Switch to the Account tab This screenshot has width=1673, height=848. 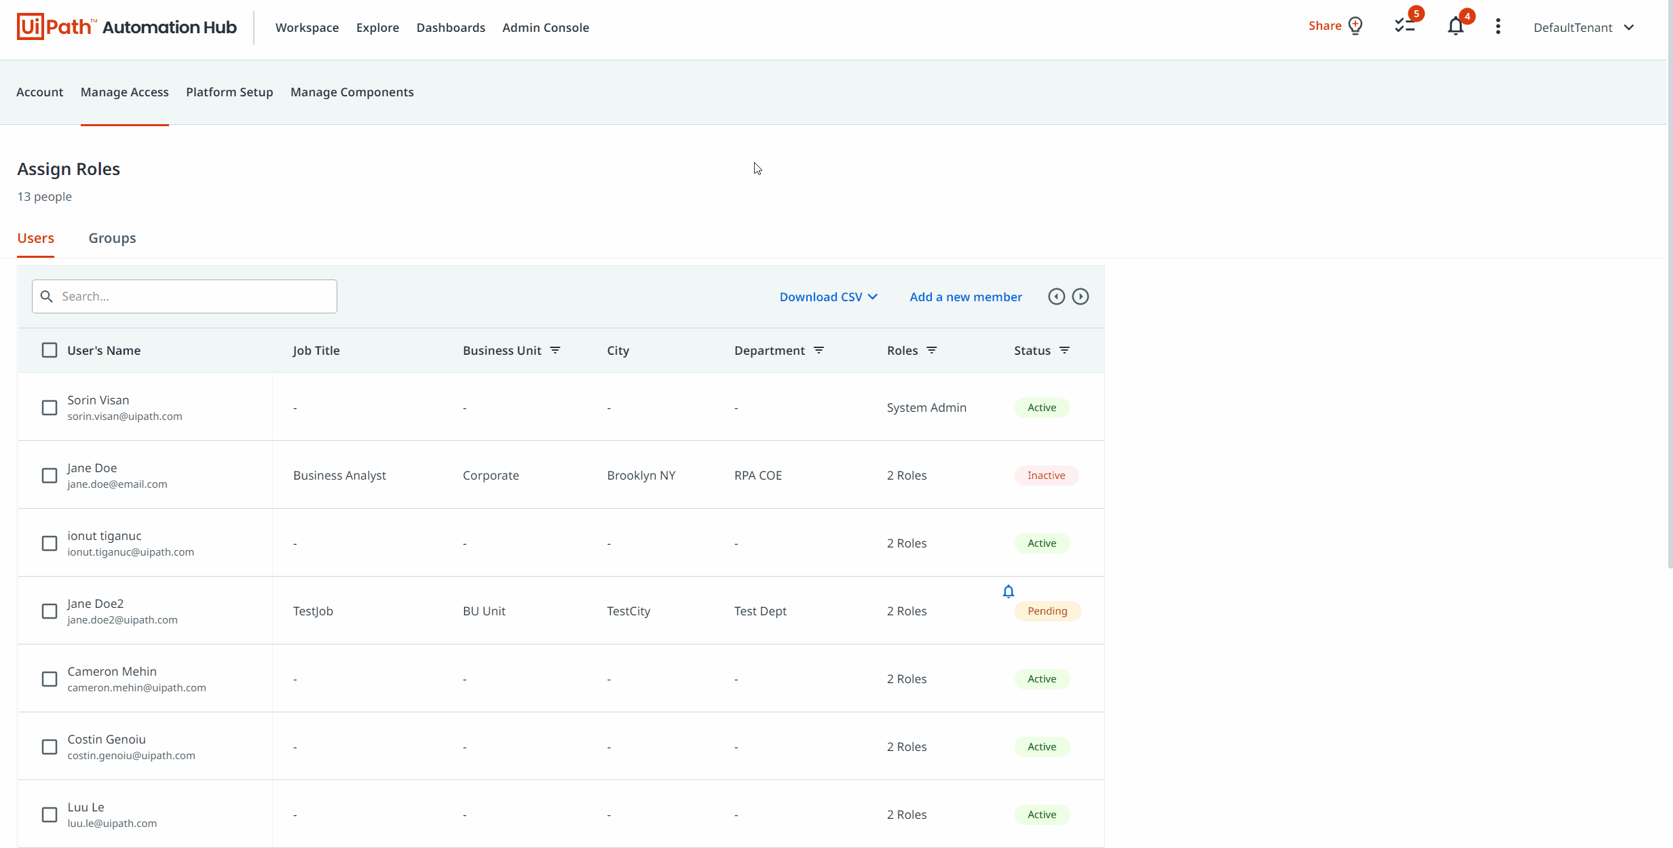point(39,92)
